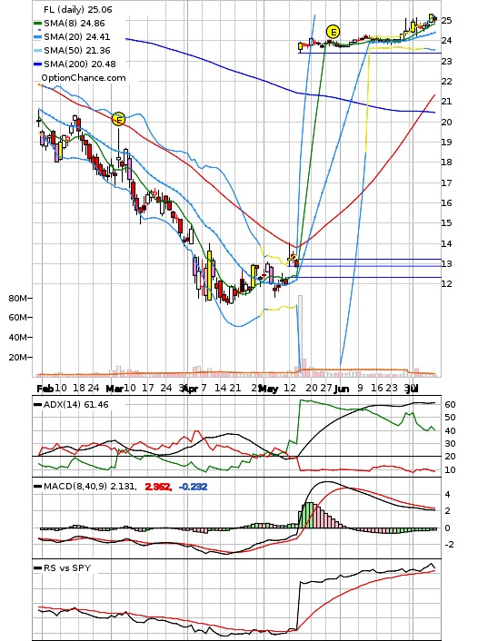
Task: Click the MACD(8,40,9) indicator label
Action: pos(90,487)
